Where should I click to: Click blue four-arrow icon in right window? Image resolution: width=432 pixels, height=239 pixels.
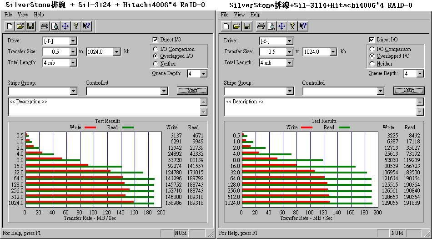pyautogui.click(x=281, y=26)
